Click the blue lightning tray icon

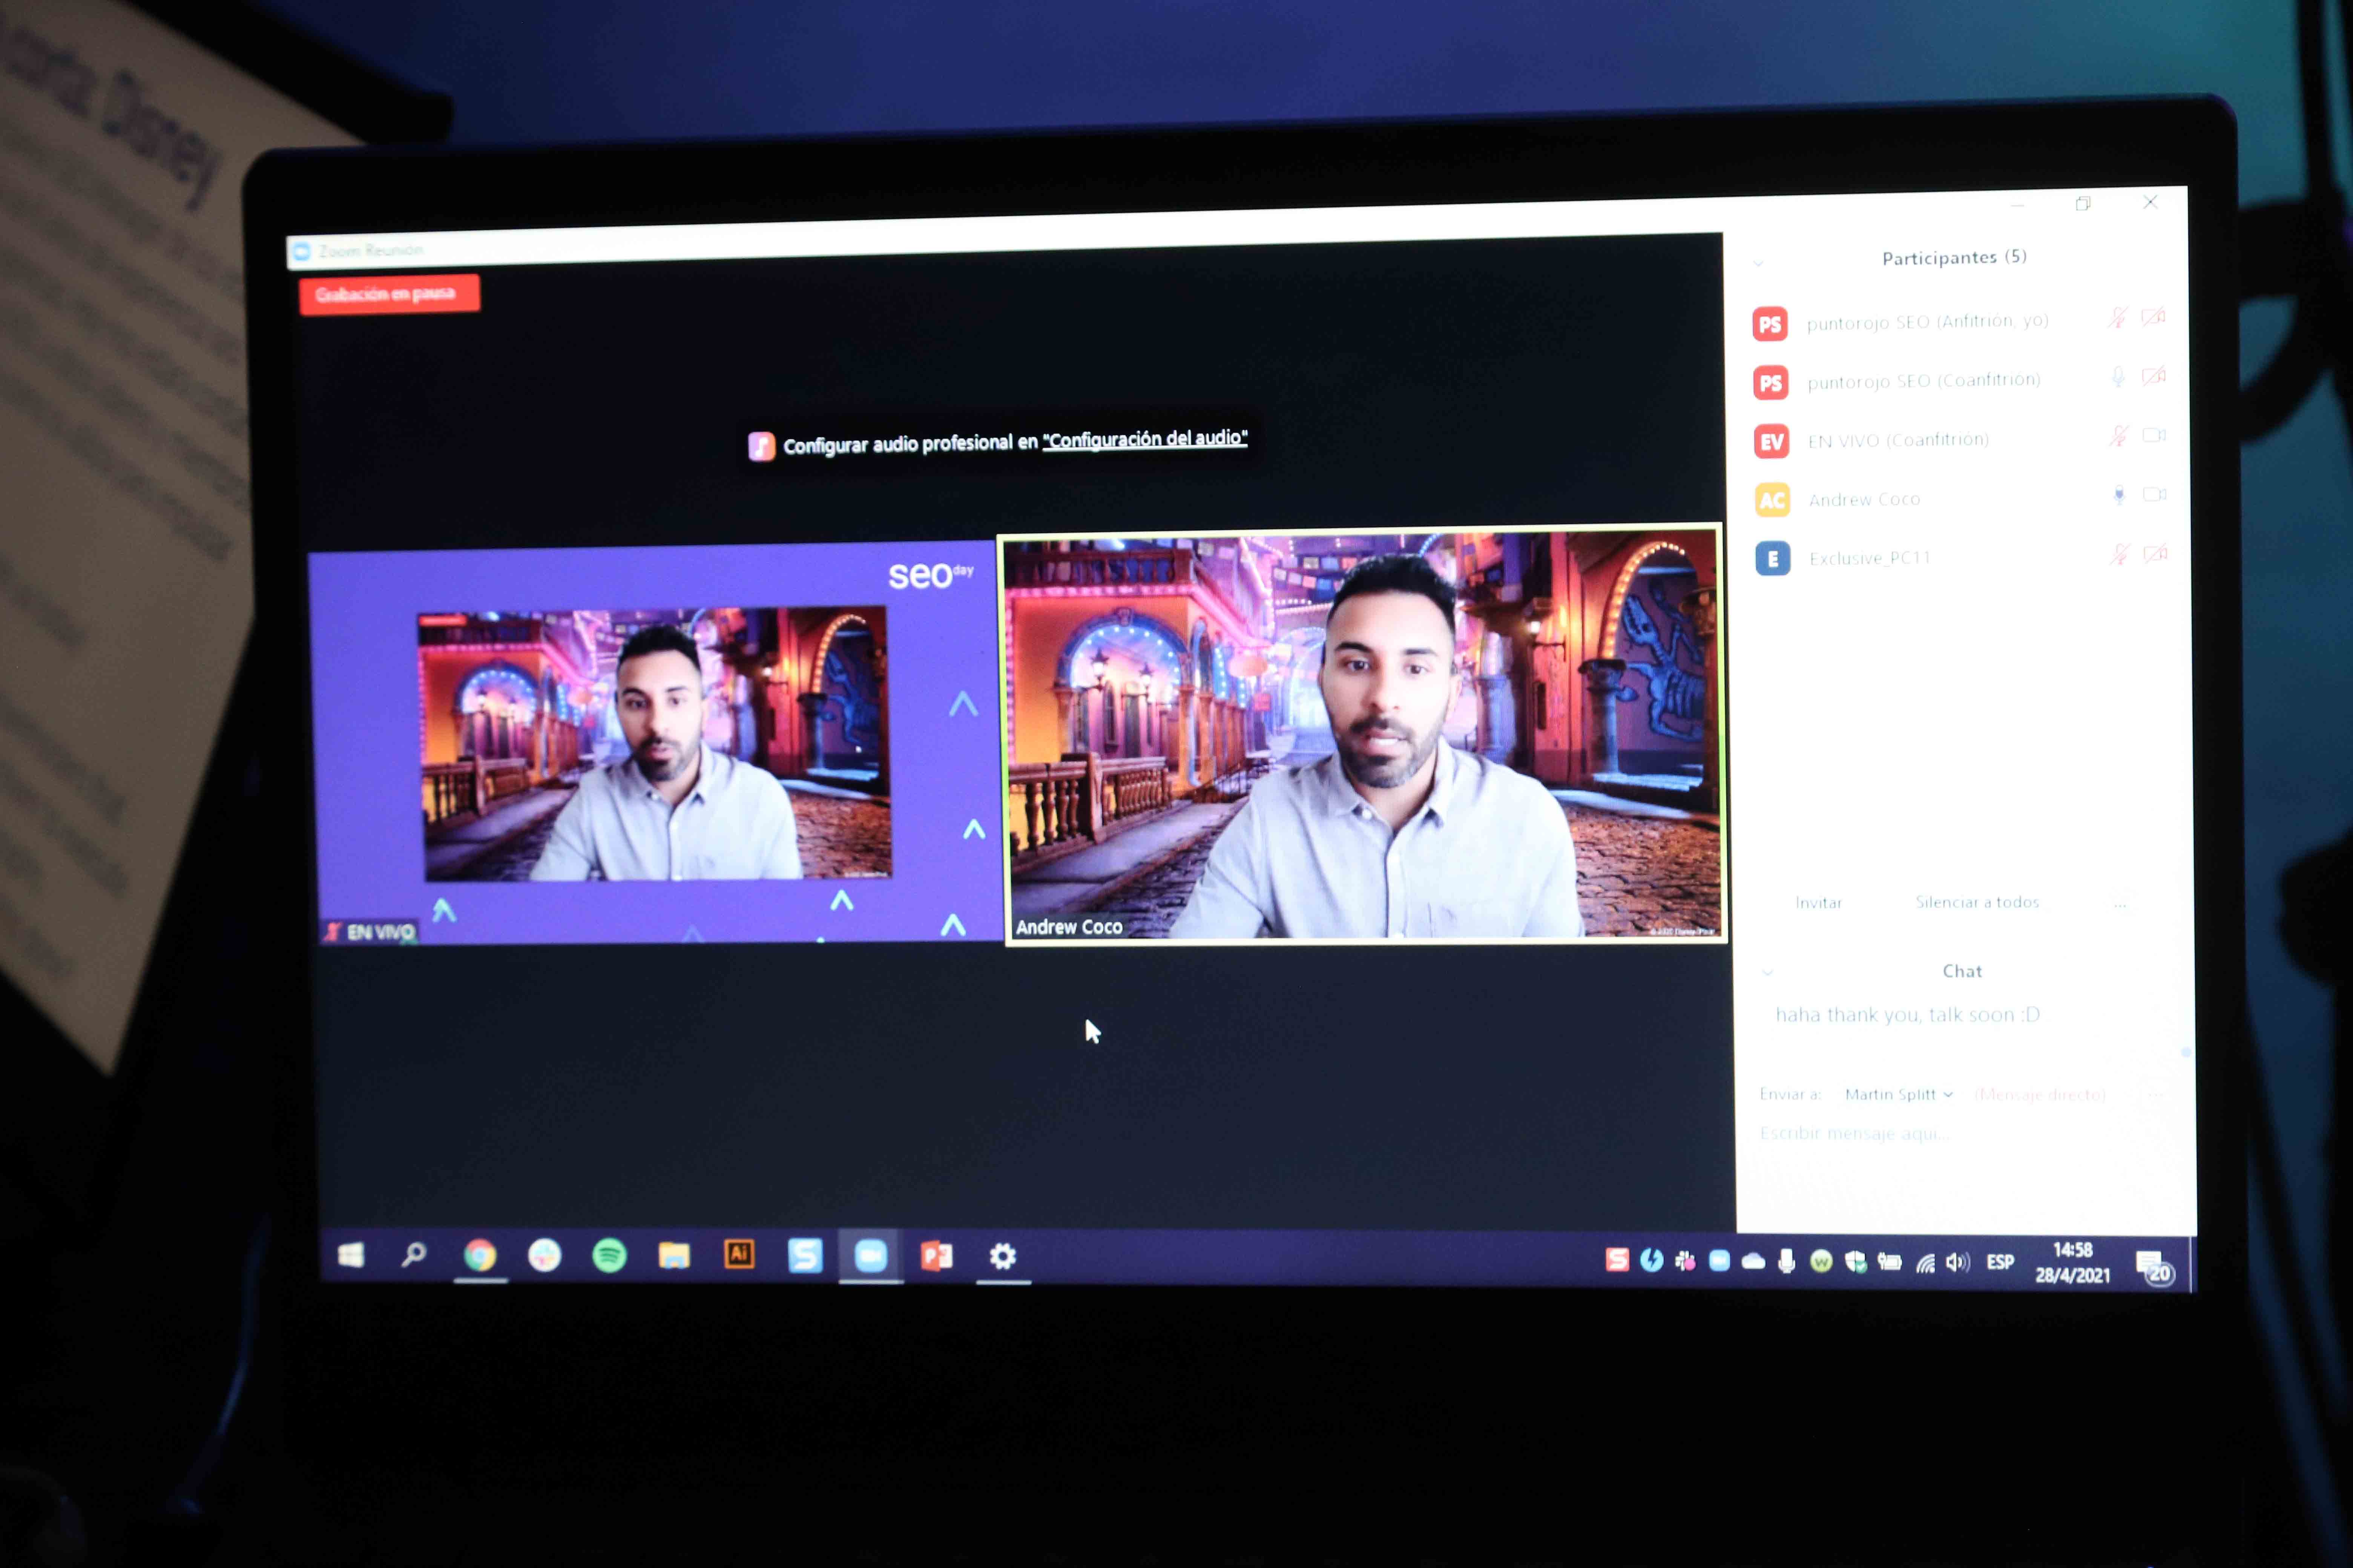click(x=1652, y=1260)
